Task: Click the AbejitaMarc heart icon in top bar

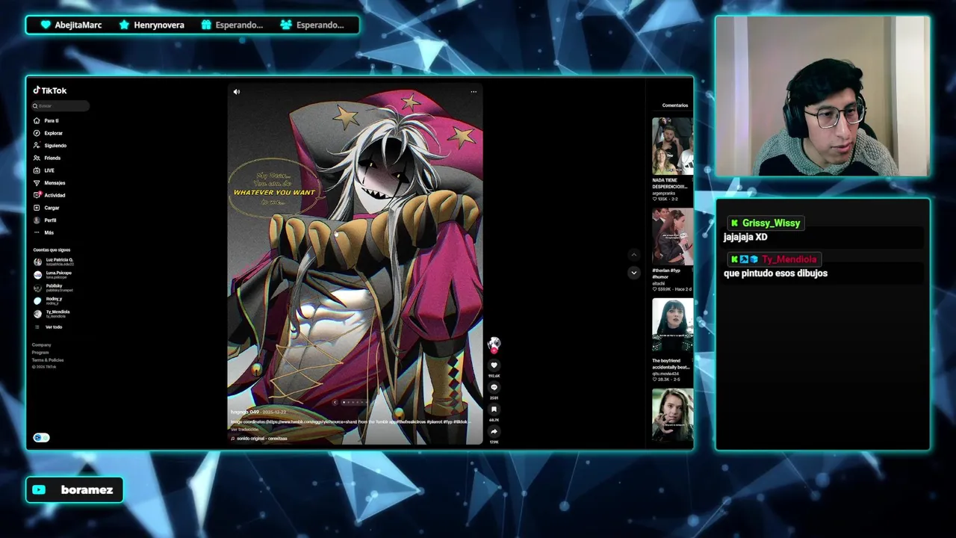Action: pyautogui.click(x=46, y=25)
